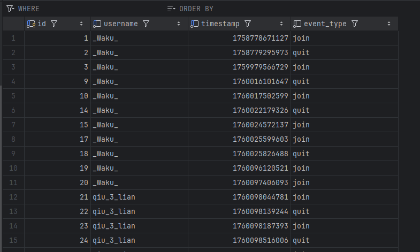The width and height of the screenshot is (420, 252).
Task: Open the id column filter funnel
Action: pos(54,24)
